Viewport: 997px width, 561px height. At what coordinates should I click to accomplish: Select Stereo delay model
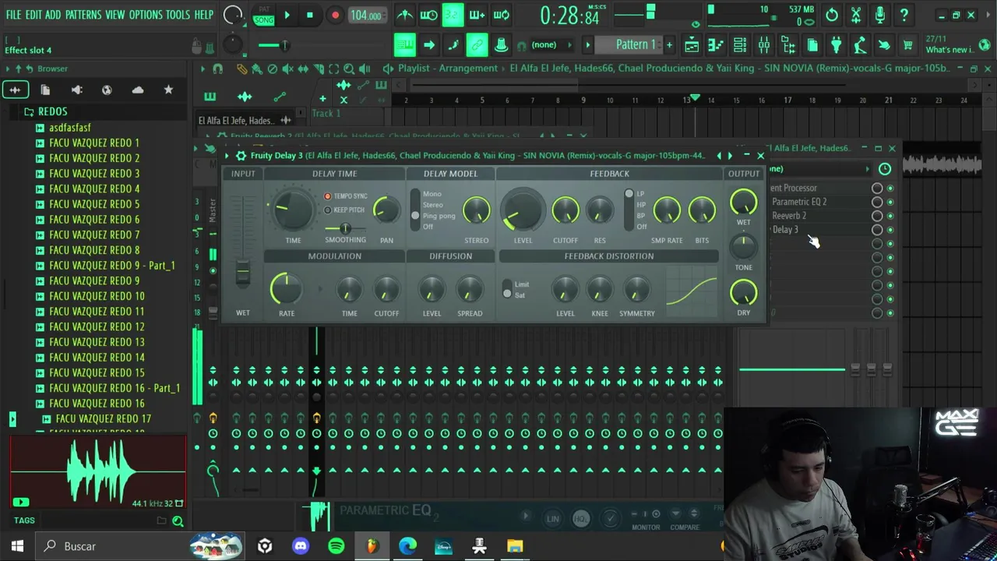433,205
